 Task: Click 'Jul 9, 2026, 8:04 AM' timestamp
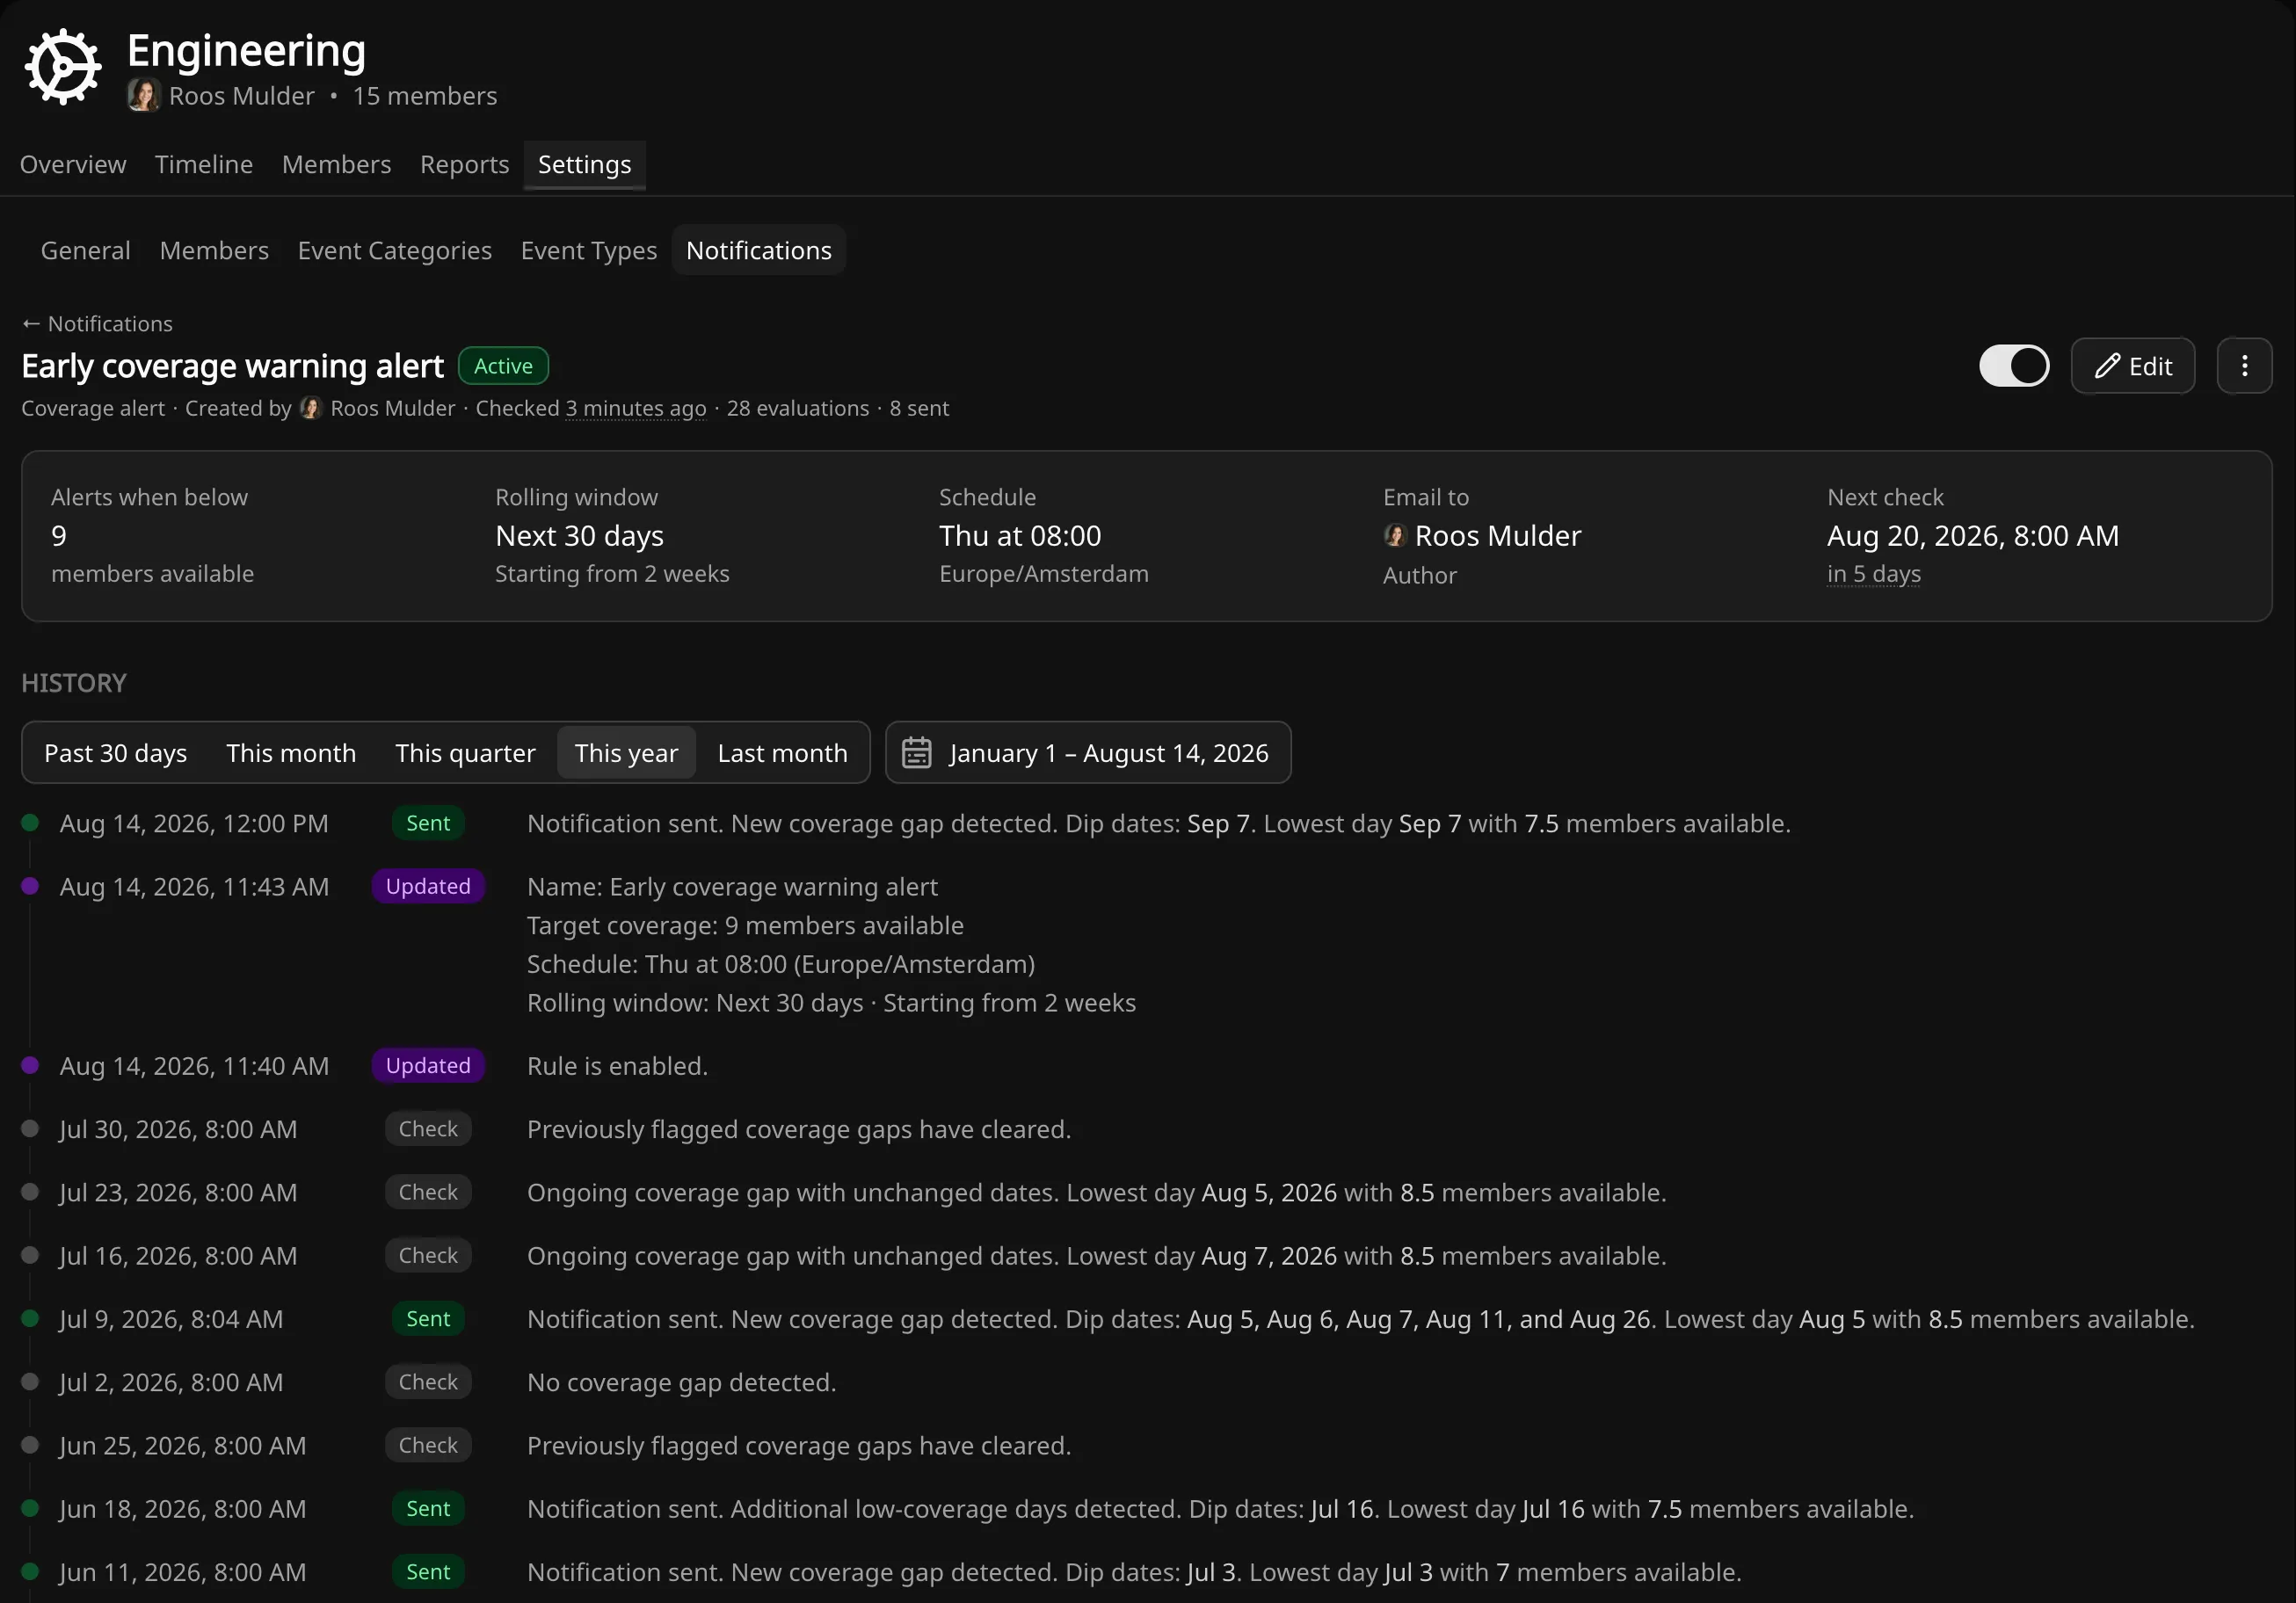(x=171, y=1319)
